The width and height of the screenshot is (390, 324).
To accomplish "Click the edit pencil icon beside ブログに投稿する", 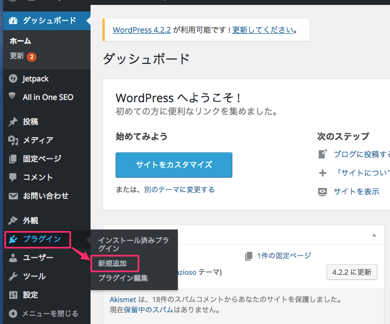I will coord(322,154).
